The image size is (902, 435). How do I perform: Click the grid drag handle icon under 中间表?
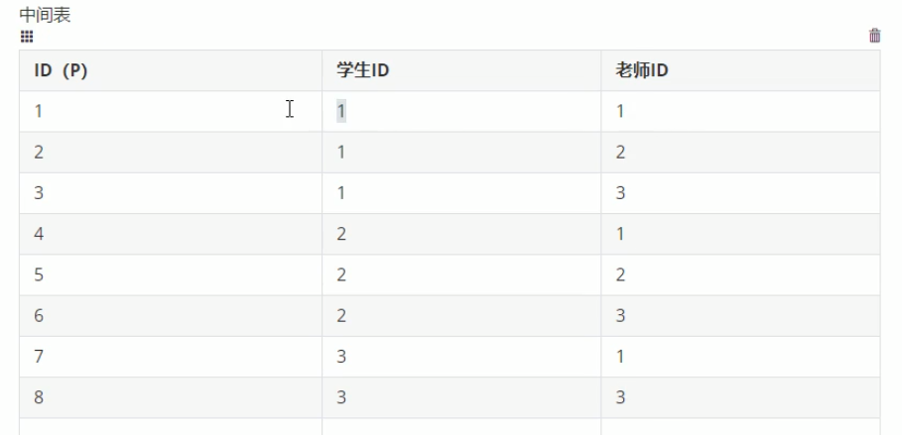[27, 37]
